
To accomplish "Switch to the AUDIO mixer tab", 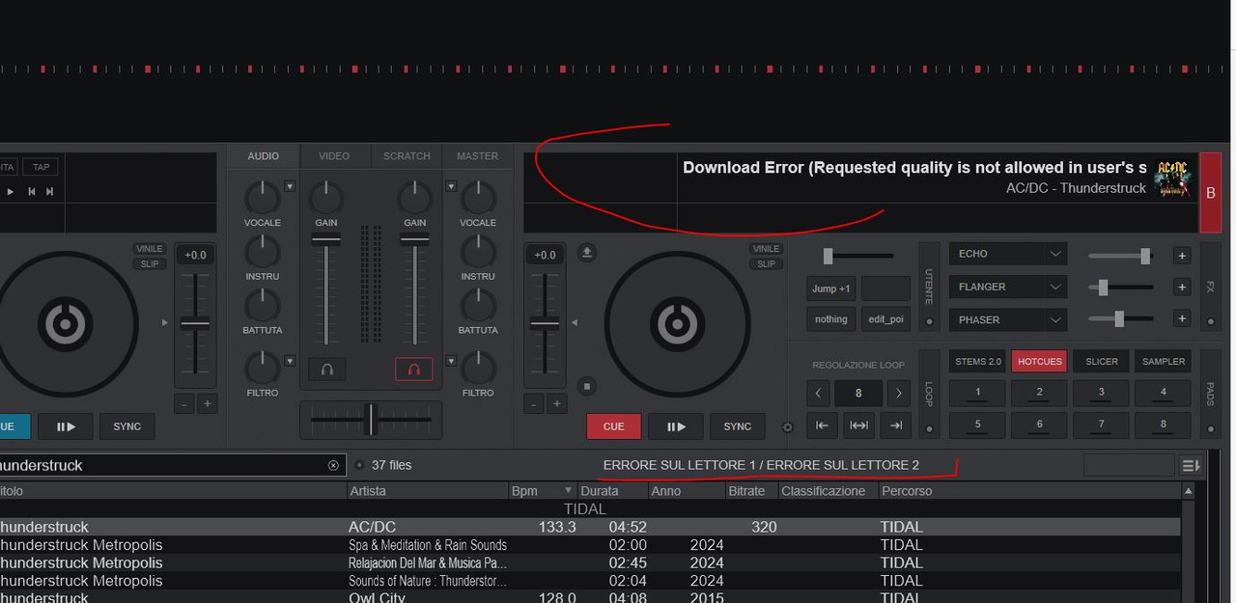I will click(264, 156).
